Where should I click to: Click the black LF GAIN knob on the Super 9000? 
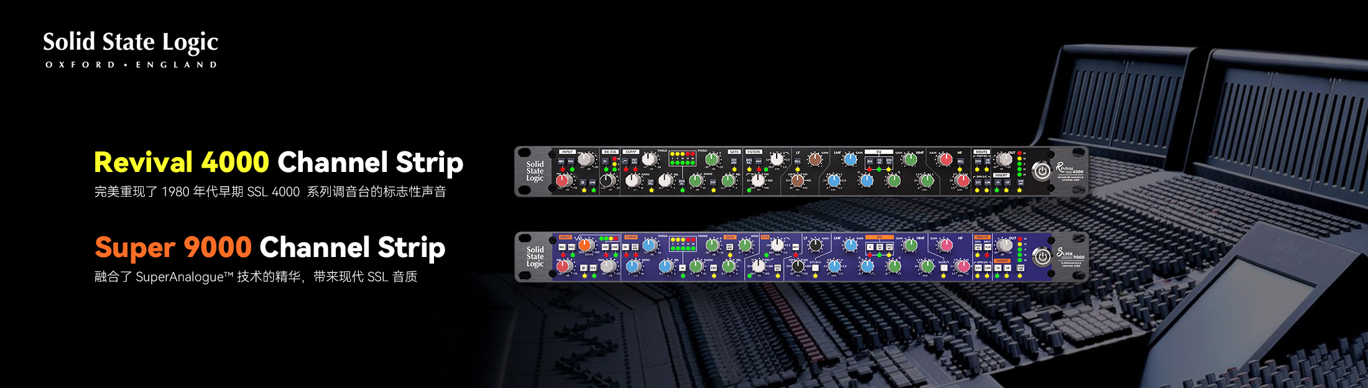815,245
